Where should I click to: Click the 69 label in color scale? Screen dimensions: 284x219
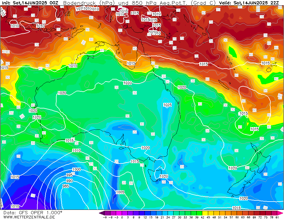(254, 217)
